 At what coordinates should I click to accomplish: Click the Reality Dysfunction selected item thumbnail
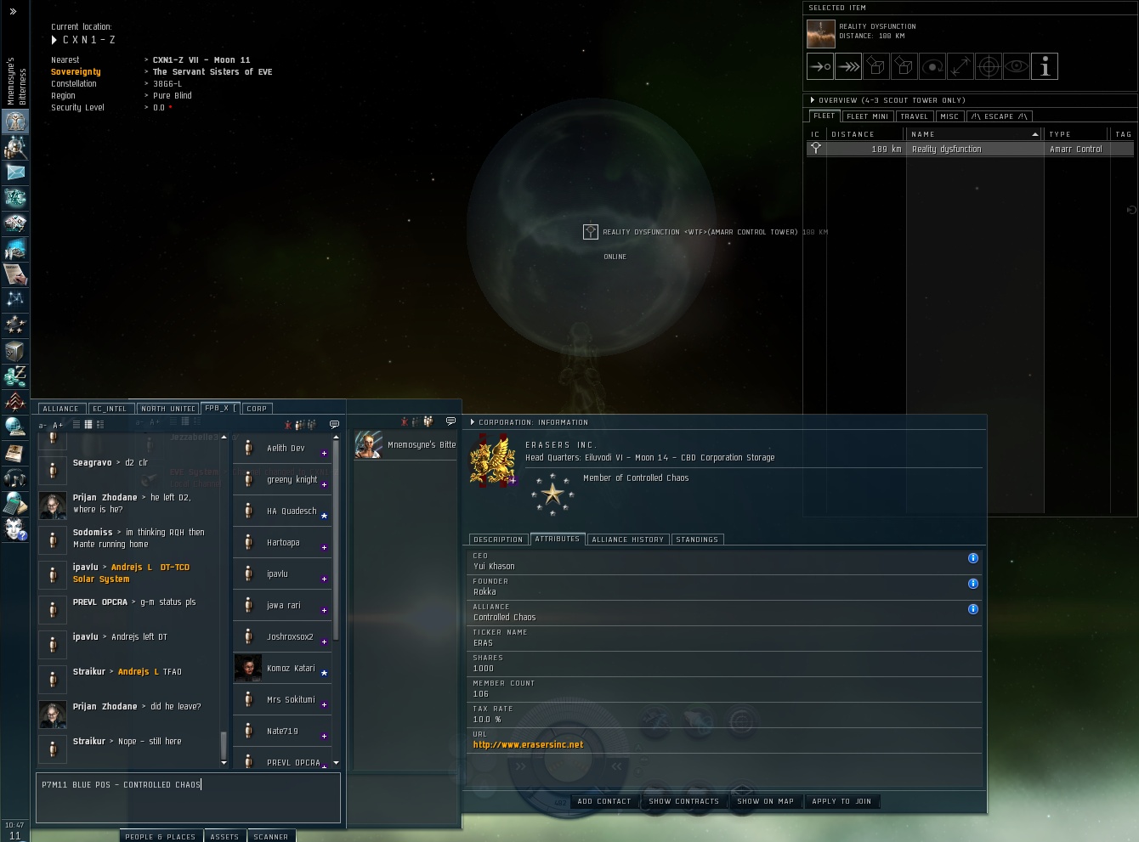(821, 33)
